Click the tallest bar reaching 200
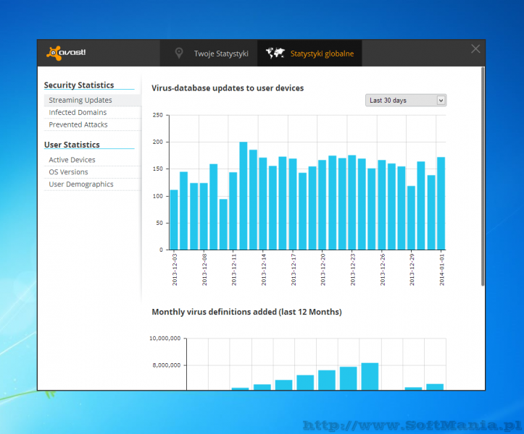Image resolution: width=524 pixels, height=434 pixels. (x=244, y=196)
